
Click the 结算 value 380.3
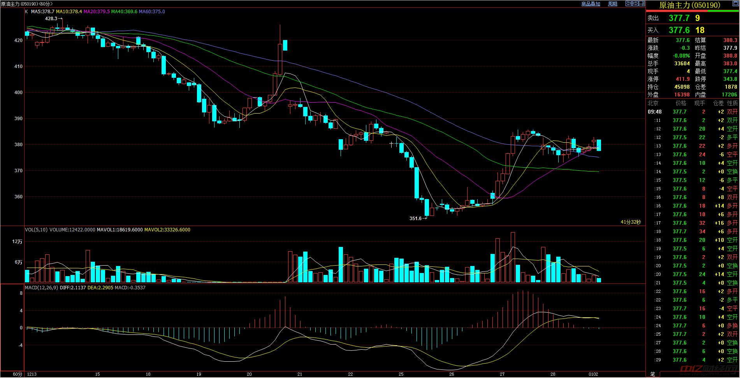coord(730,40)
